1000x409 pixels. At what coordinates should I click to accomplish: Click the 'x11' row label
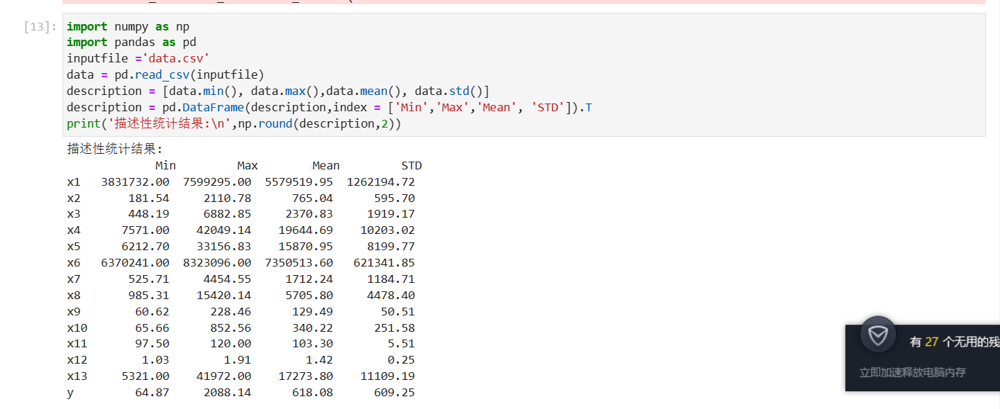click(77, 344)
